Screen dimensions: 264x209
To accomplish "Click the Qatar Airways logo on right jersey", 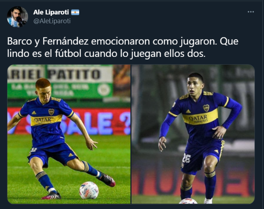I will [x=199, y=119].
